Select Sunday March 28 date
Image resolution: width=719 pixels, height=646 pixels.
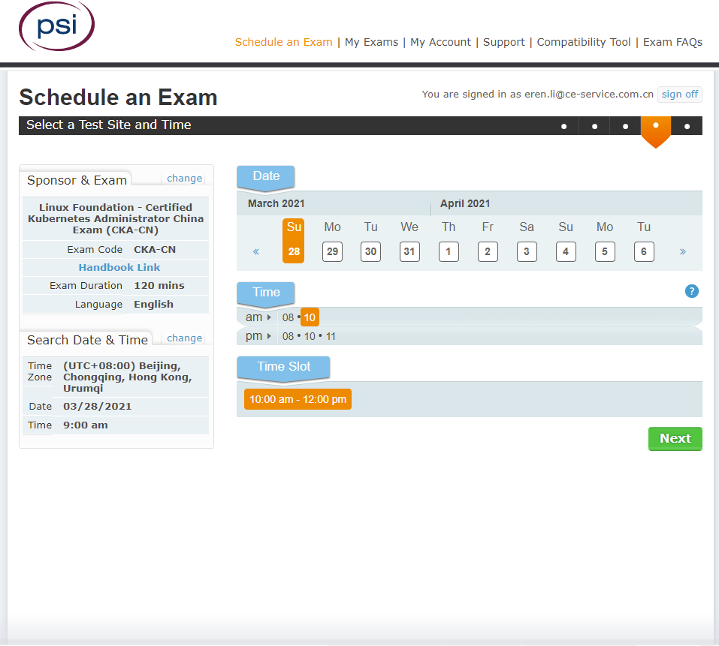click(x=294, y=241)
